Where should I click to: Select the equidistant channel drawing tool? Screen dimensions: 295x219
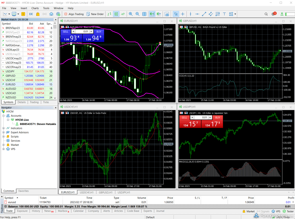(x=211, y=14)
